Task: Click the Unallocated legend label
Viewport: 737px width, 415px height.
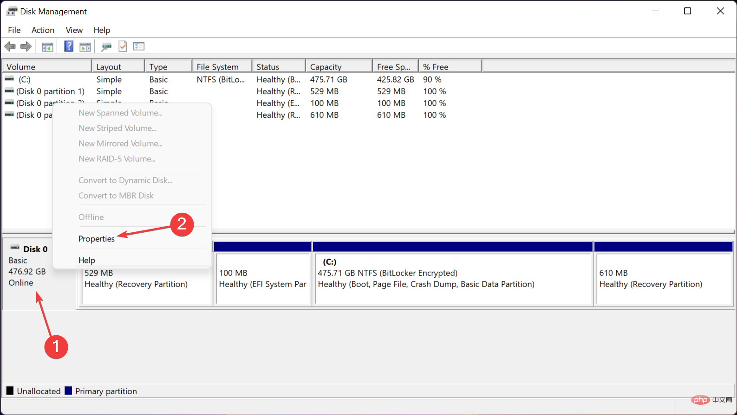Action: click(39, 391)
